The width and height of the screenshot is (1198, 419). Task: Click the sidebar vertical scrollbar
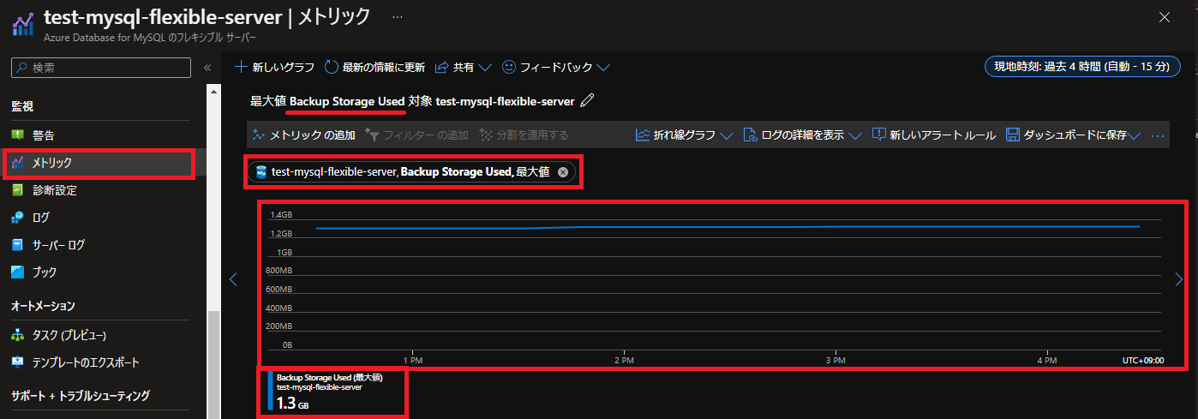click(214, 364)
